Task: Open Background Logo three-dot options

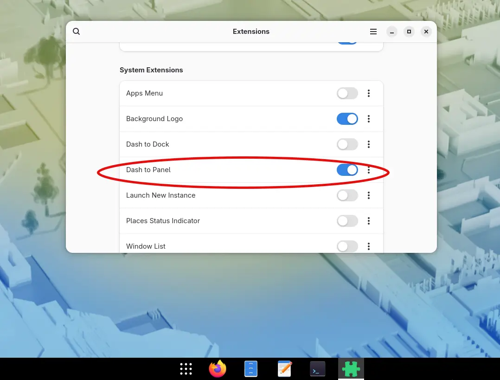Action: [369, 119]
